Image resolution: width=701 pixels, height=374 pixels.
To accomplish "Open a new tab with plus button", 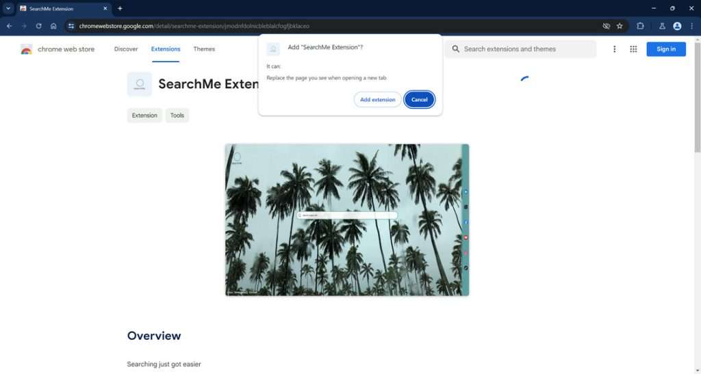I will tap(120, 8).
